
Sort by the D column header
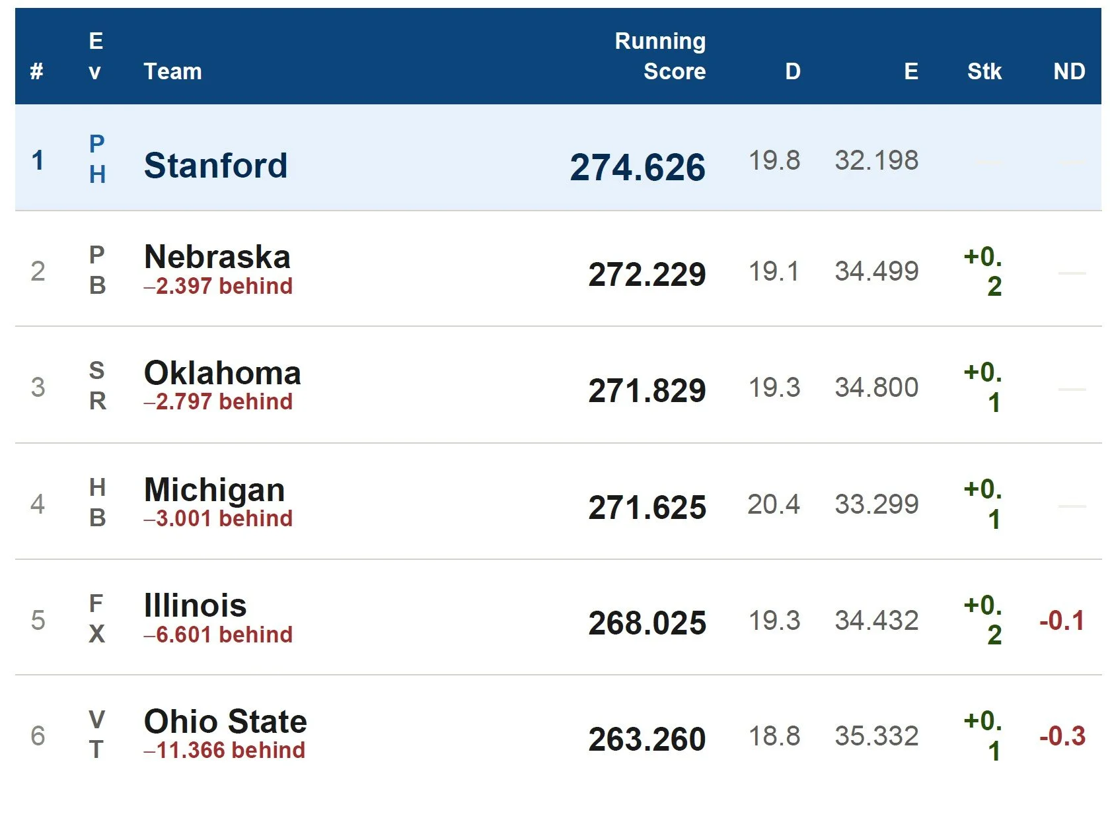click(792, 71)
